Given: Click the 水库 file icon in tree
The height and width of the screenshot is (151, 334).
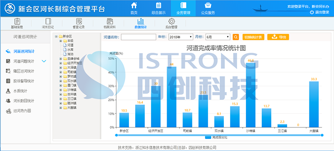Looking at the screenshot, I should coord(65,50).
